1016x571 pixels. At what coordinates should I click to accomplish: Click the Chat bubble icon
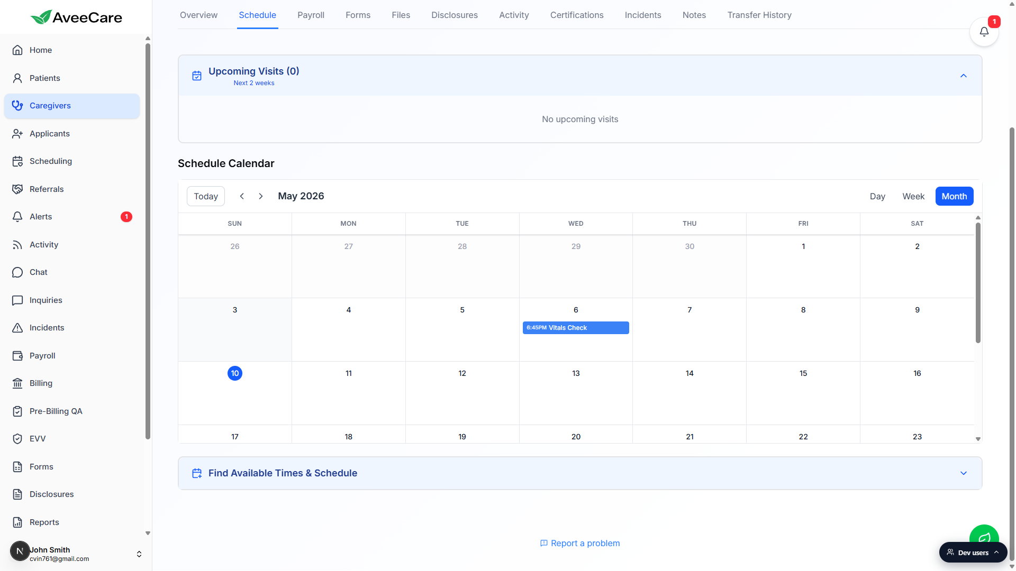click(x=17, y=272)
